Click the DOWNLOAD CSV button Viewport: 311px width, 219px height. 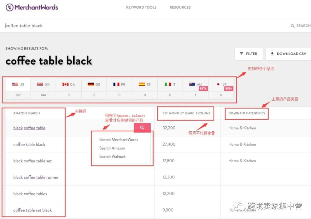pos(288,54)
